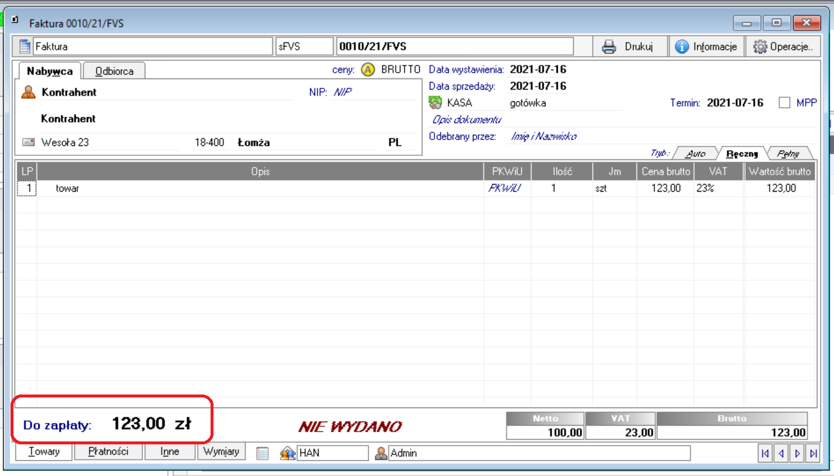Image resolution: width=834 pixels, height=476 pixels.
Task: Enable the MPP checkbox
Action: coord(785,103)
